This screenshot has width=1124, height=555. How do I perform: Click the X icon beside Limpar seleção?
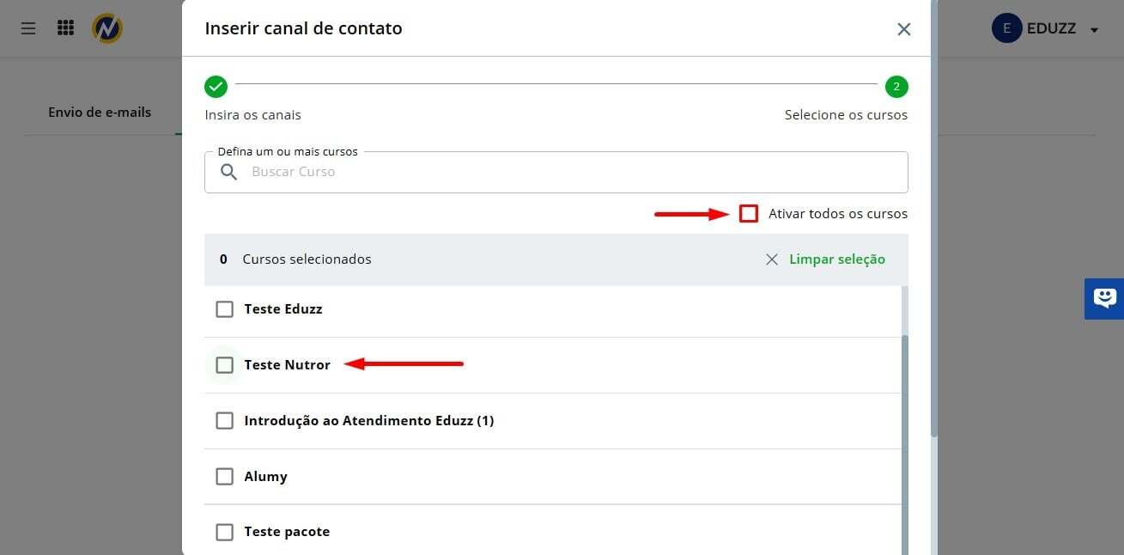(x=771, y=259)
